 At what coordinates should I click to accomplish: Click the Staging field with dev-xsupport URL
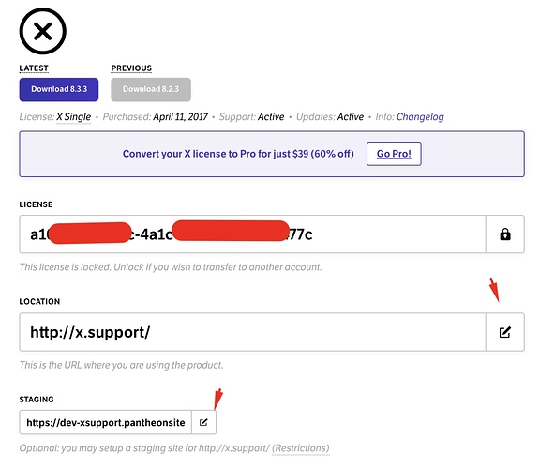click(105, 422)
